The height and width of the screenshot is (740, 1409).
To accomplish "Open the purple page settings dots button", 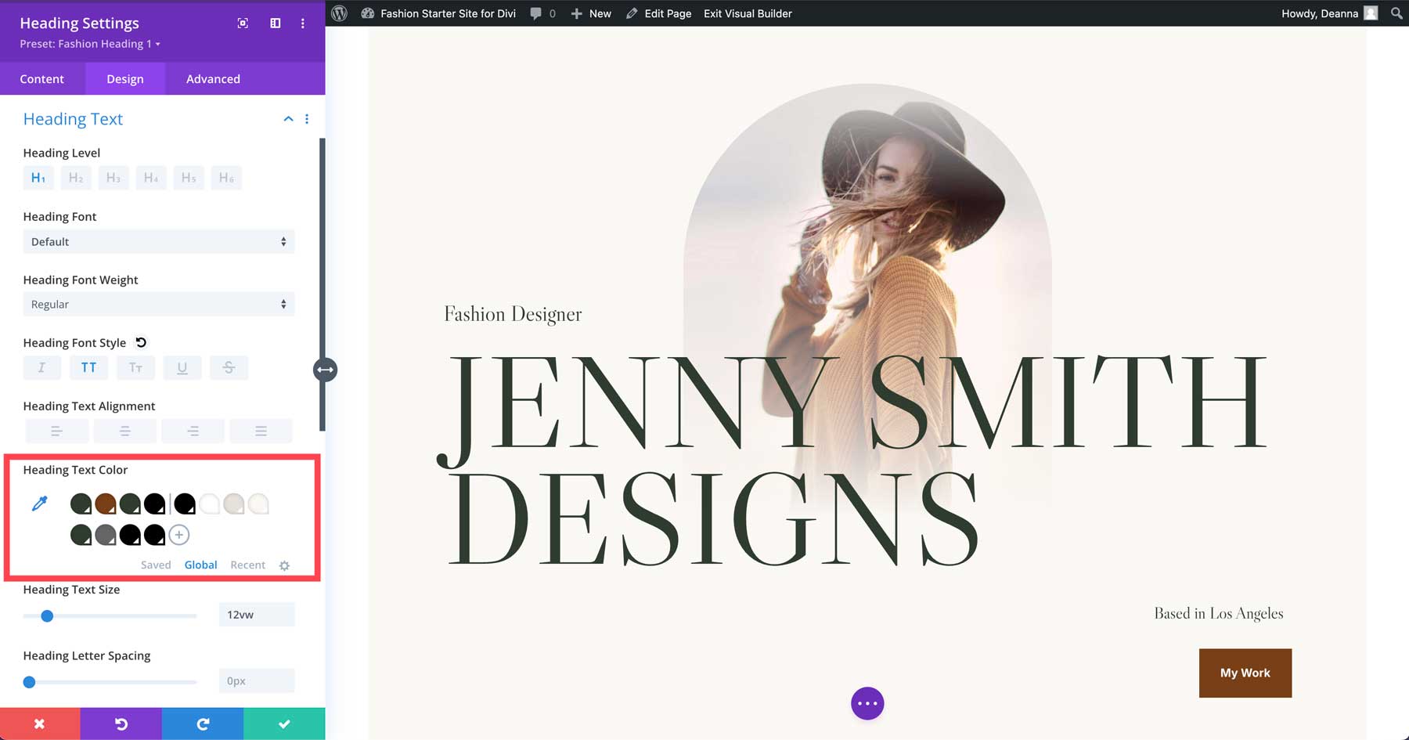I will [x=867, y=703].
